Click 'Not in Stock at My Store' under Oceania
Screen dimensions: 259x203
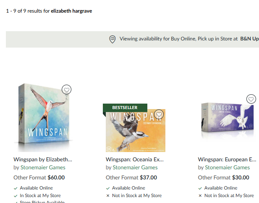pyautogui.click(x=137, y=195)
